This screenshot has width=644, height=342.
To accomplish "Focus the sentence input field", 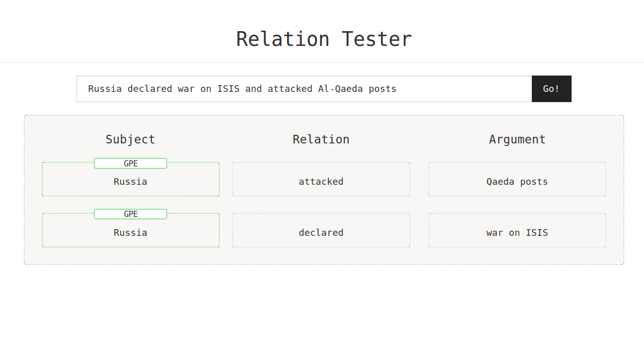I will pos(304,89).
